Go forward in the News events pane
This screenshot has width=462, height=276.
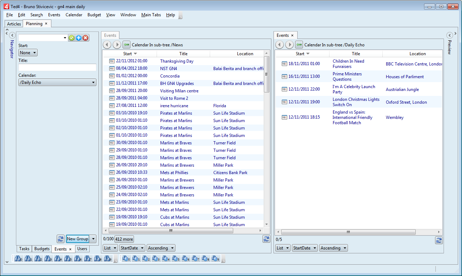click(117, 45)
